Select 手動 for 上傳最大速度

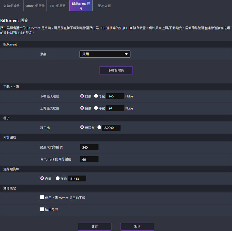pos(96,108)
